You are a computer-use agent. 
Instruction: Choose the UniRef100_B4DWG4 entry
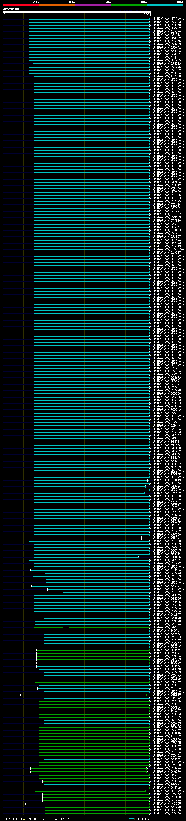coord(167,486)
